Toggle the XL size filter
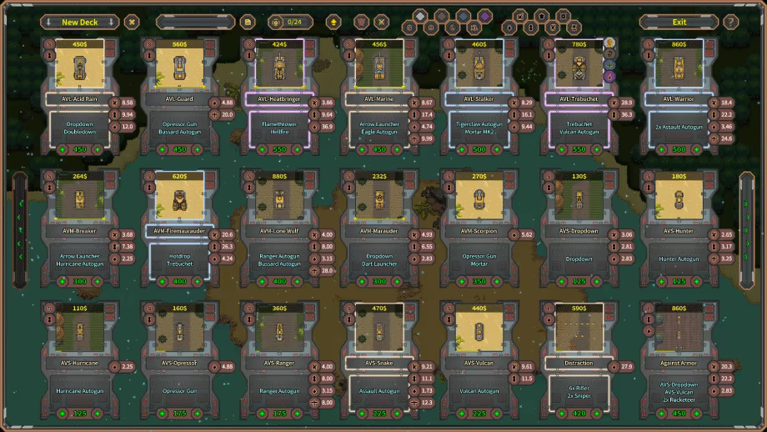Viewport: 767px width, 432px height. coord(474,28)
